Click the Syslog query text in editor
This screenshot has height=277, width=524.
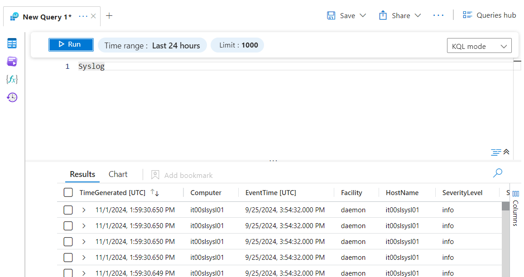91,67
